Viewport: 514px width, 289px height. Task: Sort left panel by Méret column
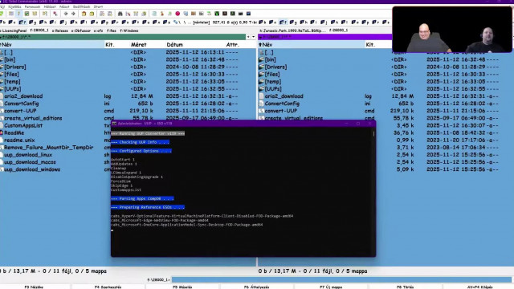[138, 44]
